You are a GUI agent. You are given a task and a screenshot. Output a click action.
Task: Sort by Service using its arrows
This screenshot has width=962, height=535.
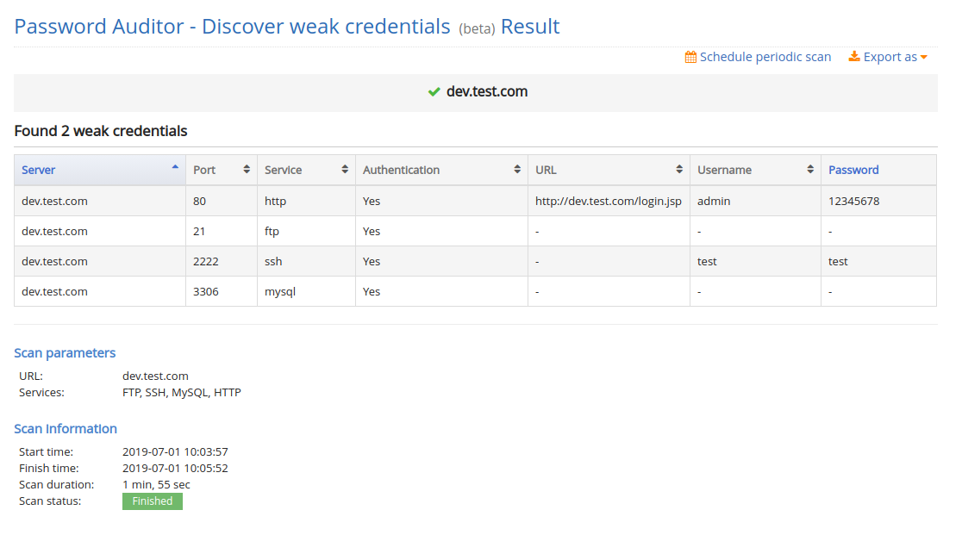[345, 170]
